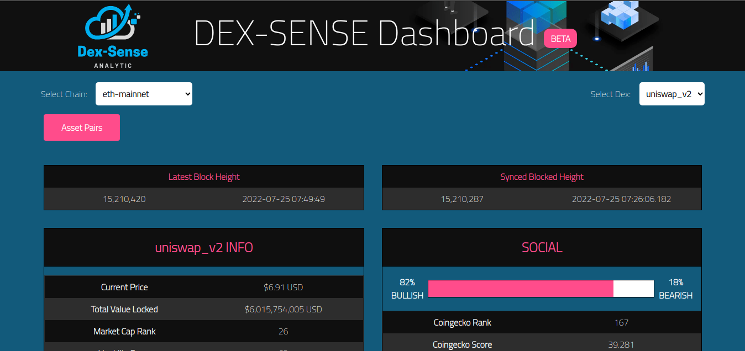Click the DEX-SENSE Dashboard title

coord(364,34)
